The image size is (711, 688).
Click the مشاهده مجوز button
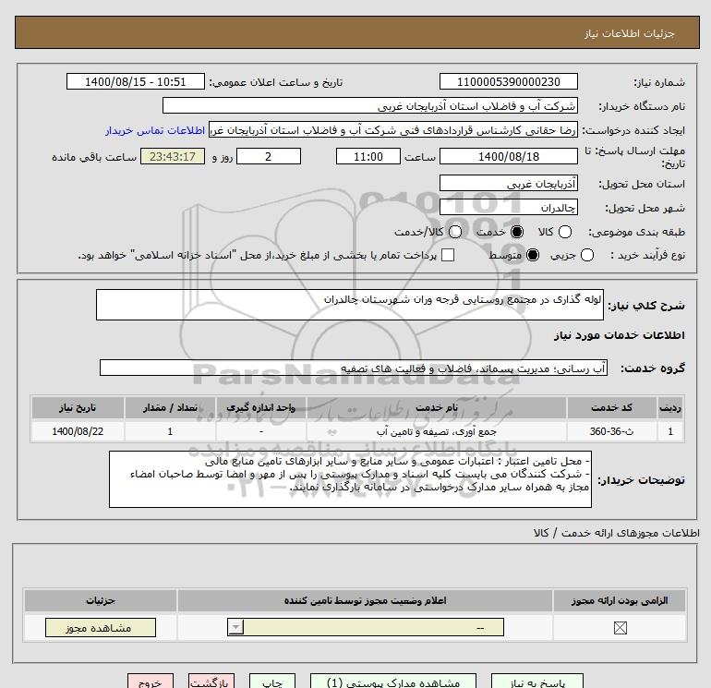coord(101,628)
